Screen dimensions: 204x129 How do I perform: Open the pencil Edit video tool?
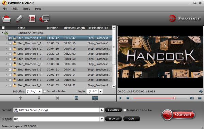click(19, 19)
